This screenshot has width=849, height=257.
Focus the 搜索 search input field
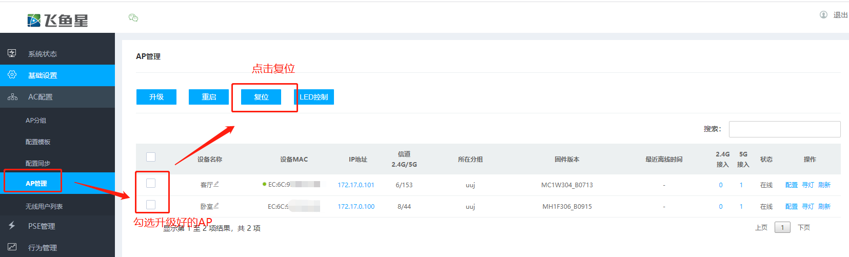coord(784,129)
